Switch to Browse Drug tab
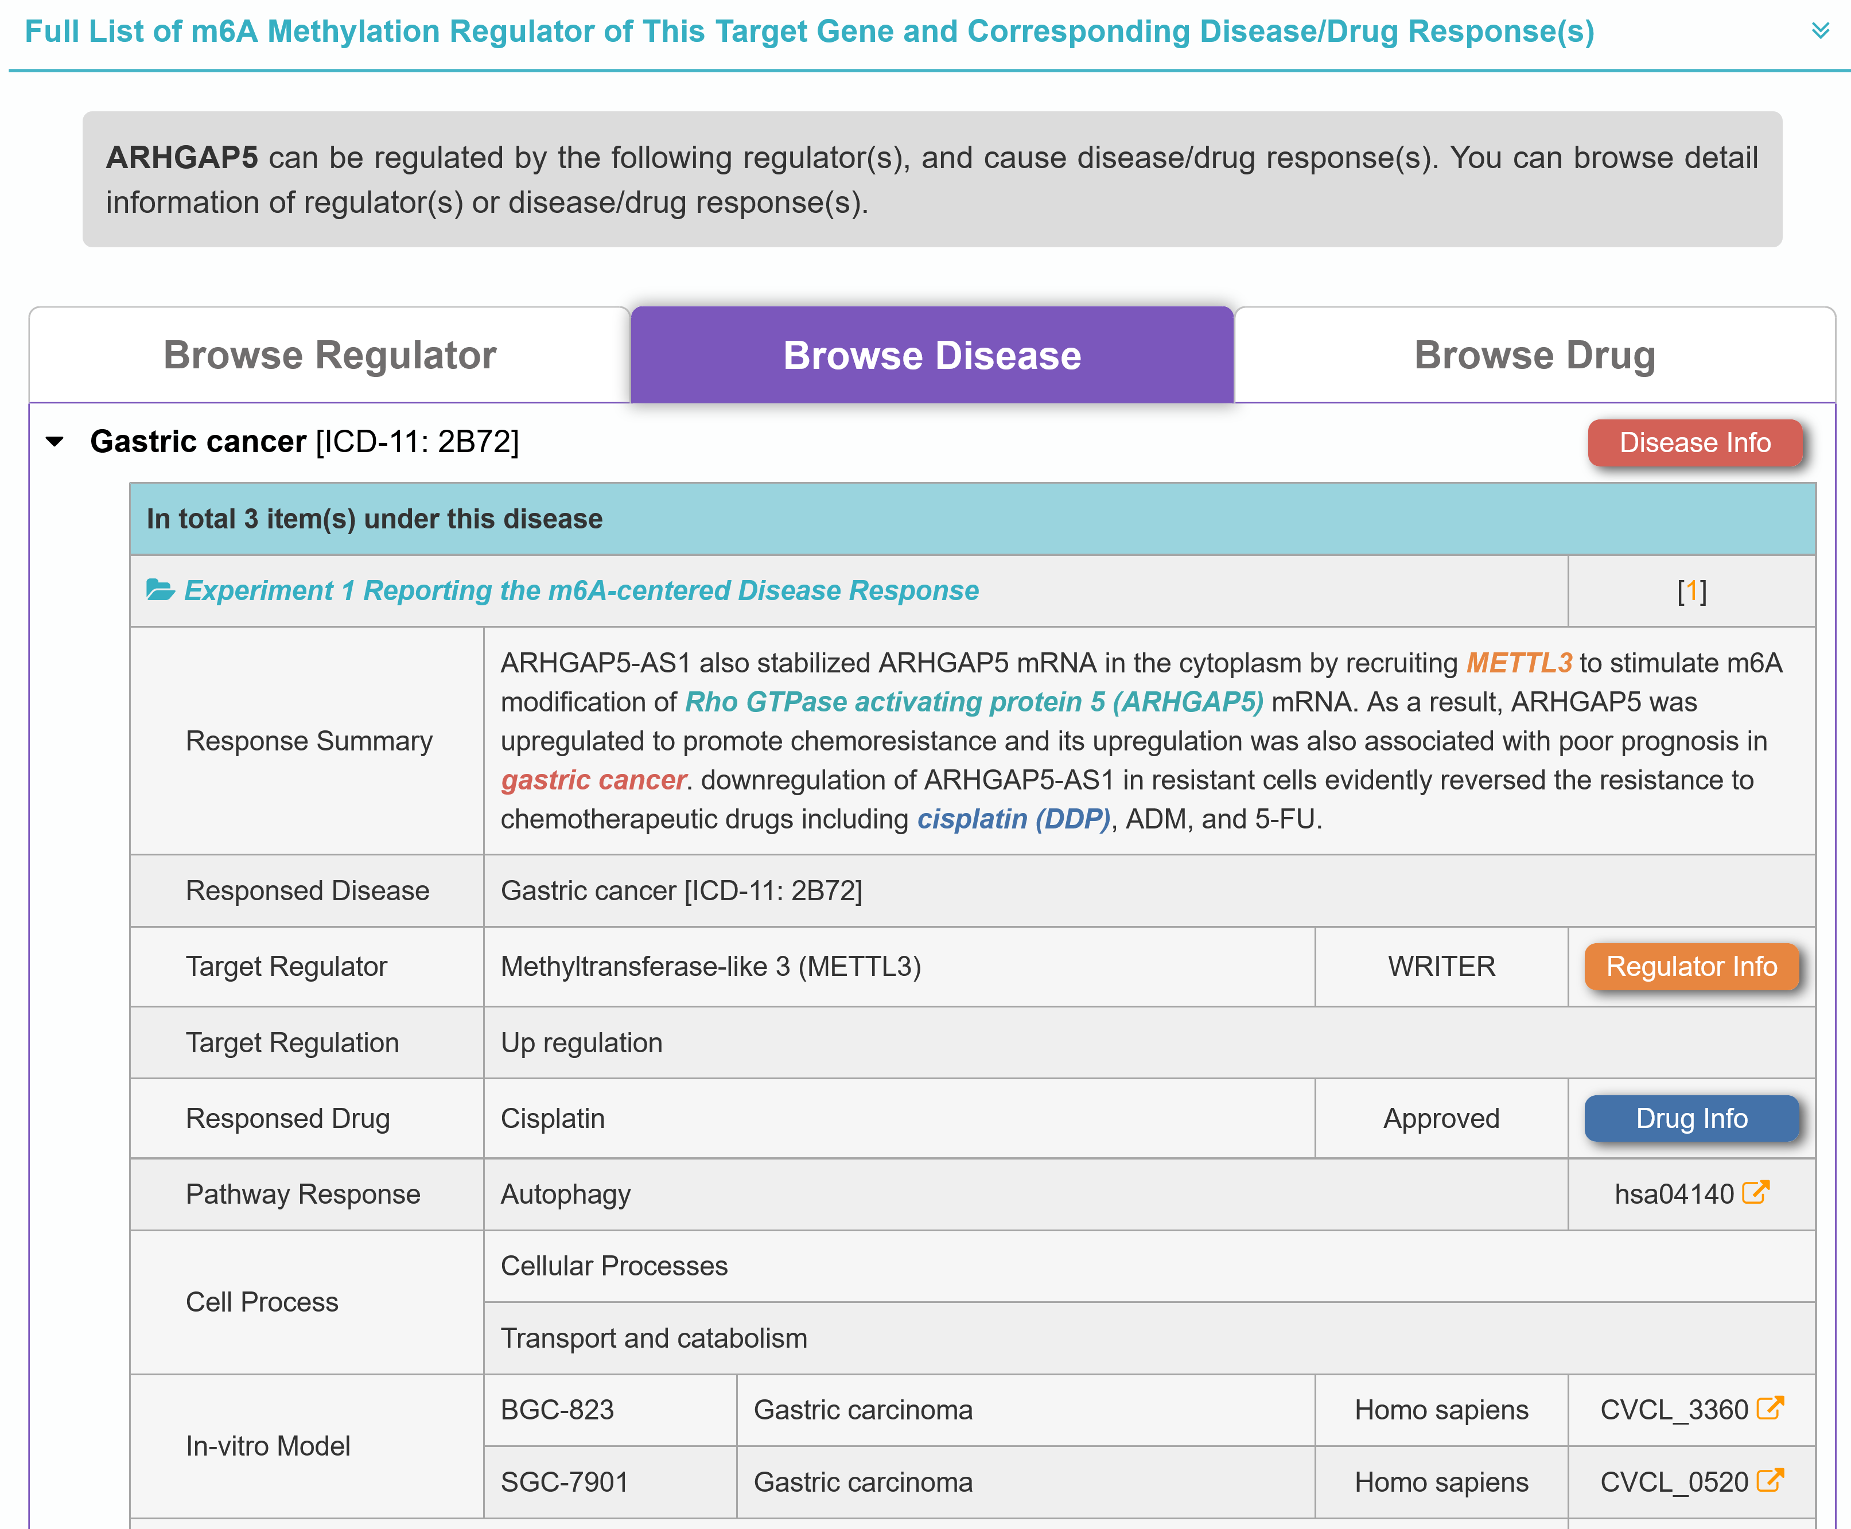Image resolution: width=1851 pixels, height=1529 pixels. 1534,356
